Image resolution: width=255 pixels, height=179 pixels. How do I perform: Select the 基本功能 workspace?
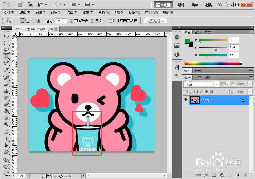163,5
